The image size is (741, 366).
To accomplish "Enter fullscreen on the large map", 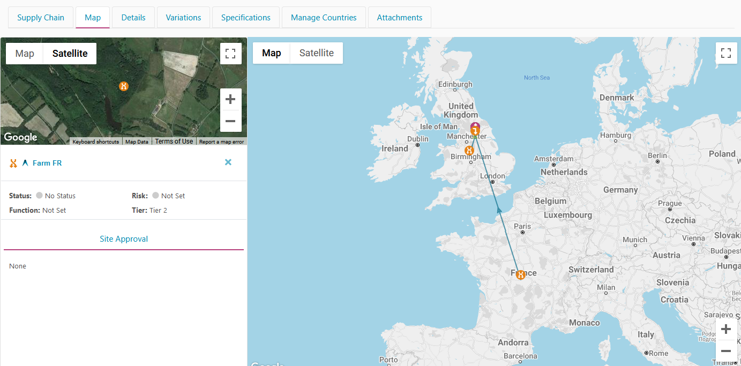I will point(726,53).
